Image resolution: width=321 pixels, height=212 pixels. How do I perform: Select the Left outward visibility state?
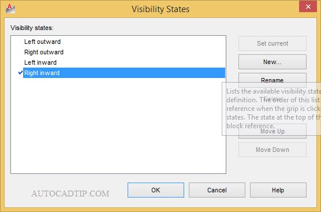(42, 42)
